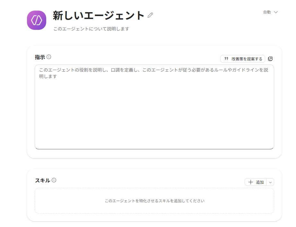Click 改善策を提案する button
296x227 pixels.
pyautogui.click(x=243, y=59)
